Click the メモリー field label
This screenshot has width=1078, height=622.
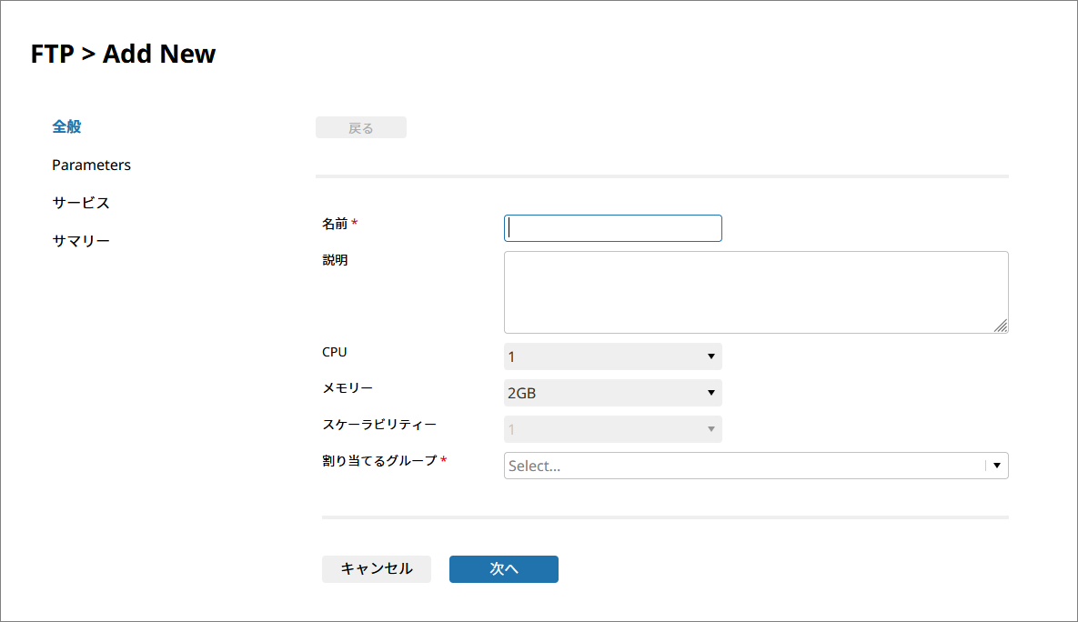[x=348, y=387]
